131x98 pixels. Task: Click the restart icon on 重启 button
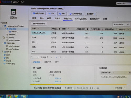coord(60,14)
